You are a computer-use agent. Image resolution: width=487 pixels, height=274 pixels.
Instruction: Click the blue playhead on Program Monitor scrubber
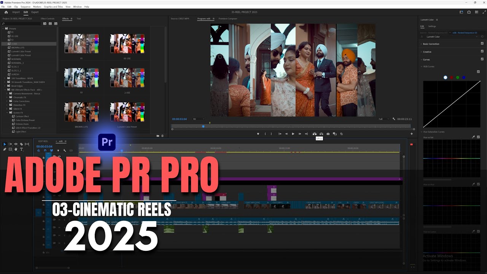pos(203,126)
